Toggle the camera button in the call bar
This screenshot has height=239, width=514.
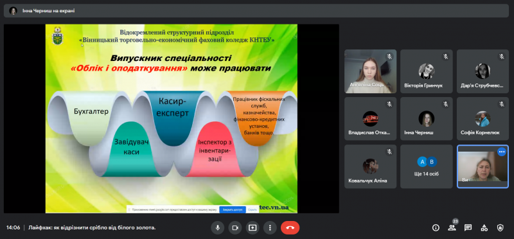[x=235, y=227]
